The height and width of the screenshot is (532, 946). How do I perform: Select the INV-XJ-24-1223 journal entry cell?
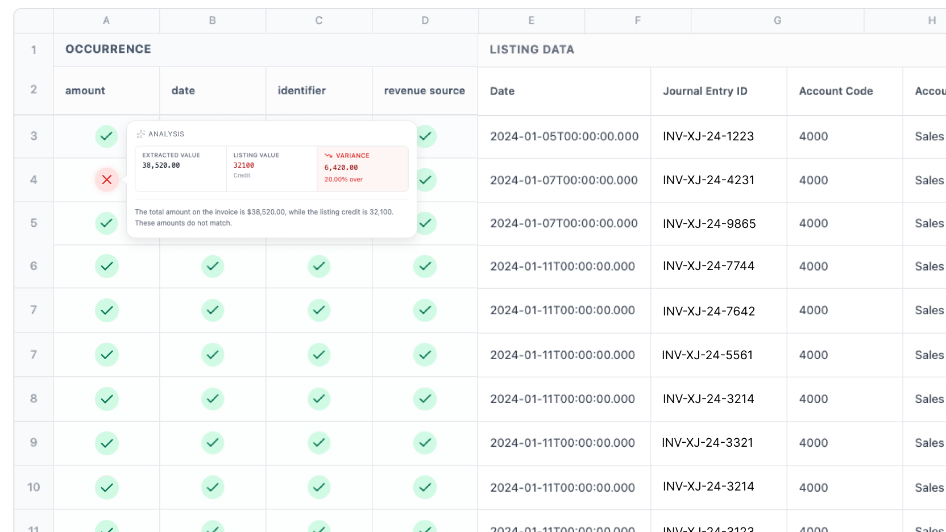point(708,136)
